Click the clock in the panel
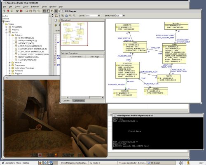 point(201,163)
